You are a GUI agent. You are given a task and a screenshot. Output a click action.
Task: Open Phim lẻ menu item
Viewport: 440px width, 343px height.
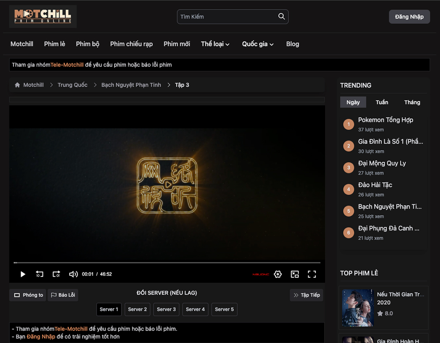pos(55,44)
